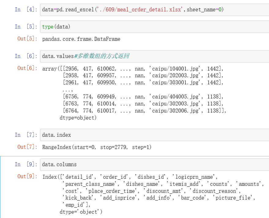This screenshot has height=218, width=269.
Task: Click the 'place_order_time' column name
Action: pos(111,191)
